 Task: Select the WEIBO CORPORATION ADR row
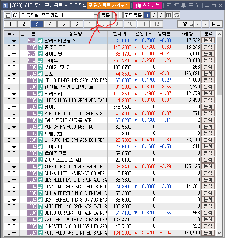click(110, 213)
